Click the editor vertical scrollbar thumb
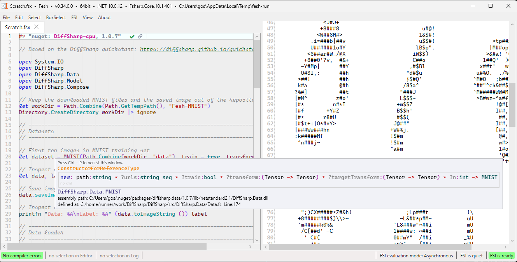This screenshot has width=517, height=262. click(x=257, y=63)
